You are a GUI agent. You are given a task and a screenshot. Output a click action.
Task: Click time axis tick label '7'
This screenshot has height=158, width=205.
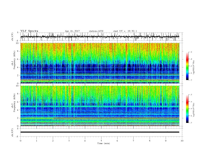pos(134,141)
